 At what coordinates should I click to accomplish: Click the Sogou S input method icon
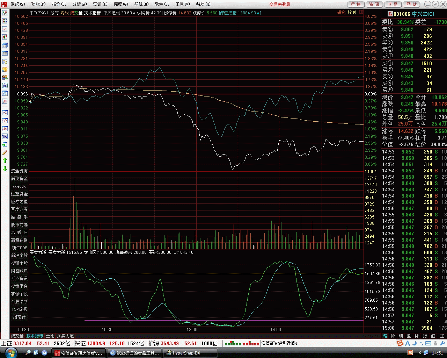(x=400, y=343)
